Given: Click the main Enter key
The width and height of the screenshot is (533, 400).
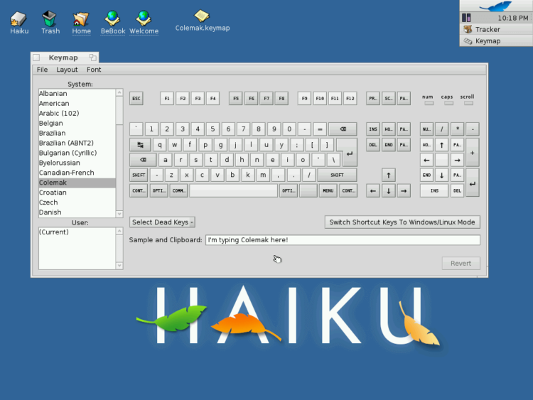Looking at the screenshot, I should point(349,153).
